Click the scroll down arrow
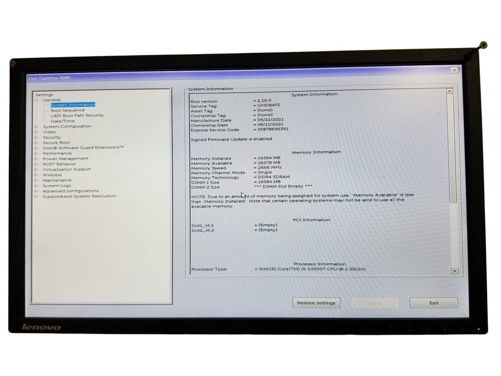501x376 pixels. point(455,271)
